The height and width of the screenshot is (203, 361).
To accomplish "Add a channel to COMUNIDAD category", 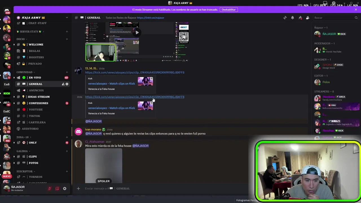I will (x=67, y=72).
